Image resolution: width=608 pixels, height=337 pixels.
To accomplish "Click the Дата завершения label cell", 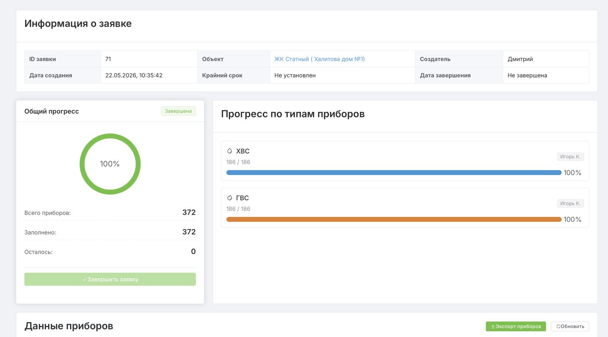I will click(x=459, y=75).
